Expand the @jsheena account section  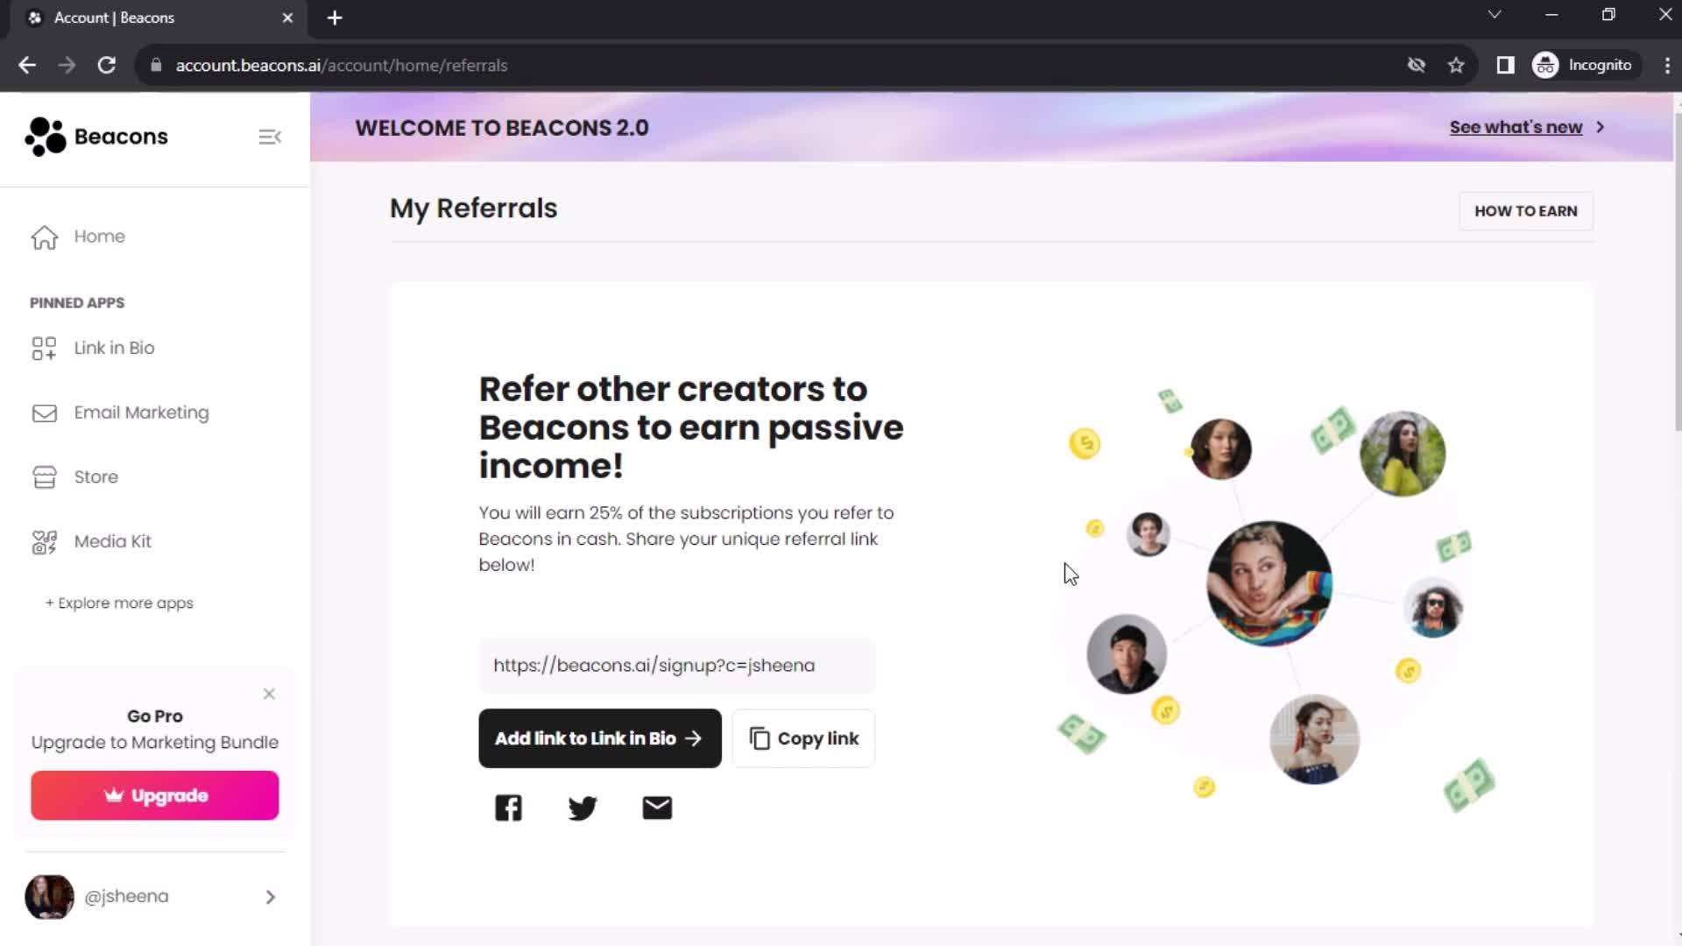271,896
